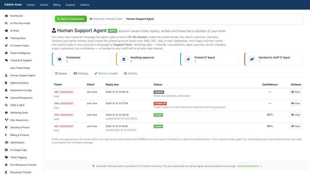Click the Admin Area title link
The image size is (310, 174).
click(13, 5)
